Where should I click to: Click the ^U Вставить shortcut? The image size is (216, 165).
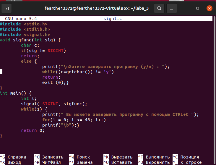point(118,162)
